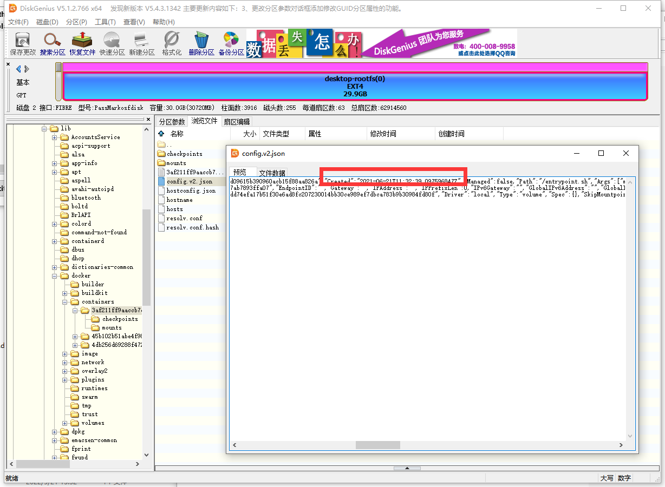
Task: Switch to the Browse Files (浏览文件) tab
Action: pos(204,121)
